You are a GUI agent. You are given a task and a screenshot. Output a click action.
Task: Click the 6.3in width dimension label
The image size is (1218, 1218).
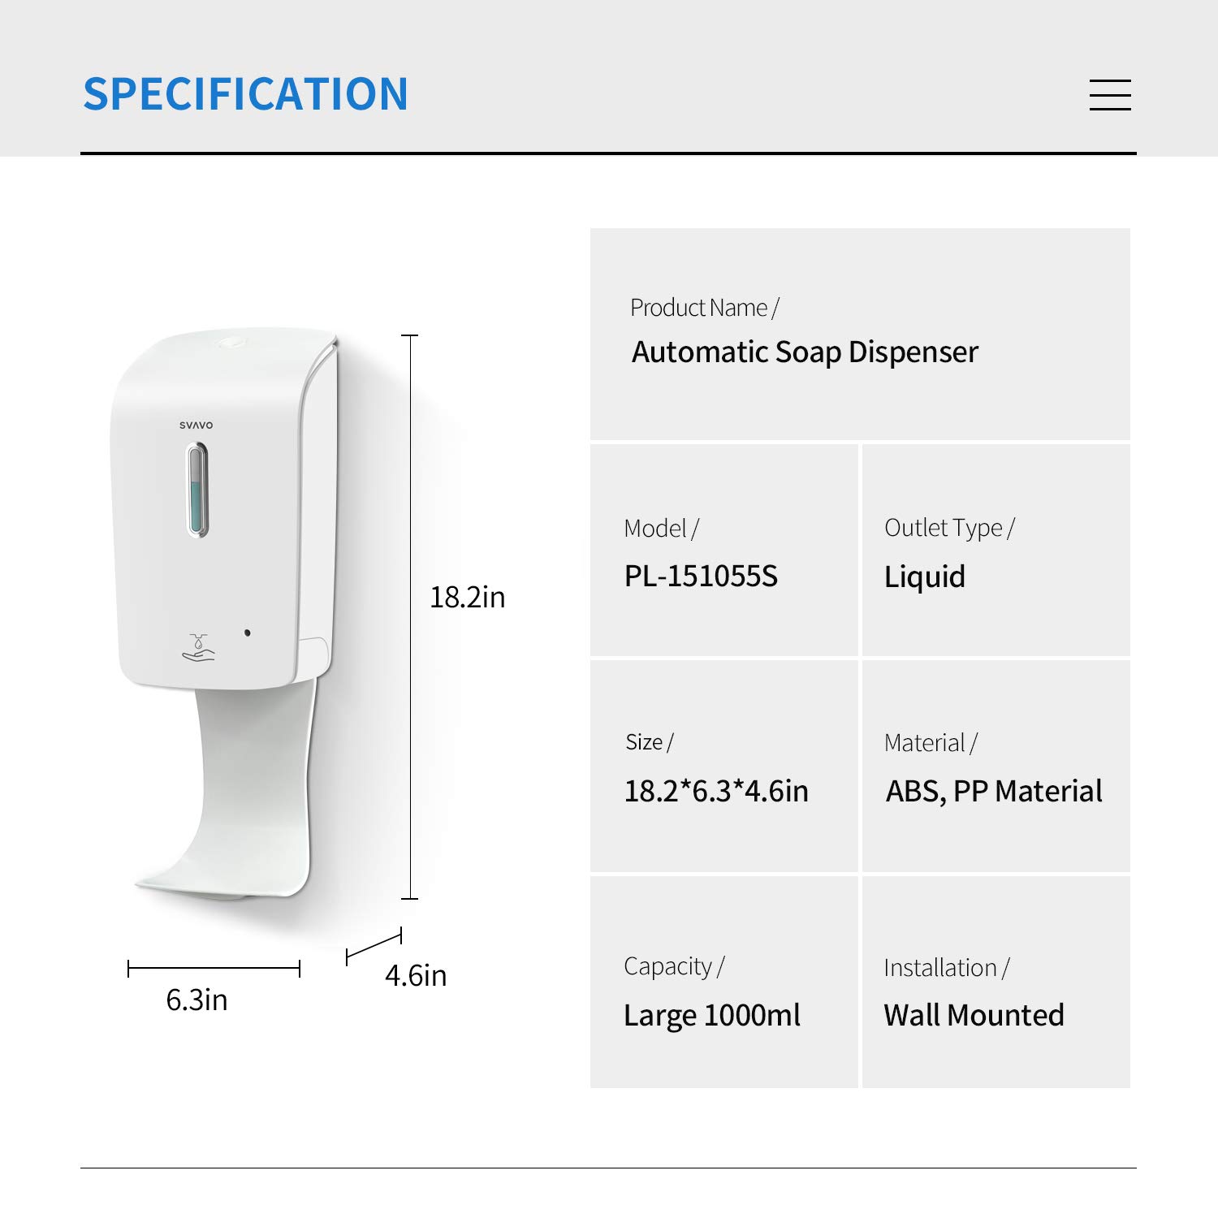197,1000
